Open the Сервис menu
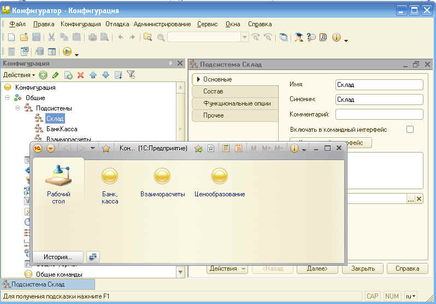The height and width of the screenshot is (304, 436). coord(208,24)
